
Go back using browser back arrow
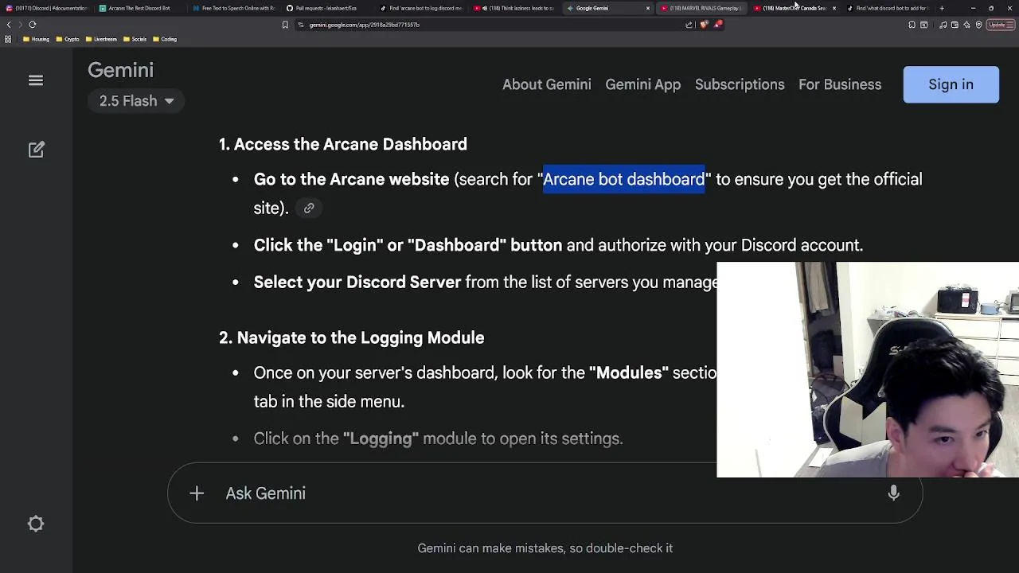pos(9,25)
